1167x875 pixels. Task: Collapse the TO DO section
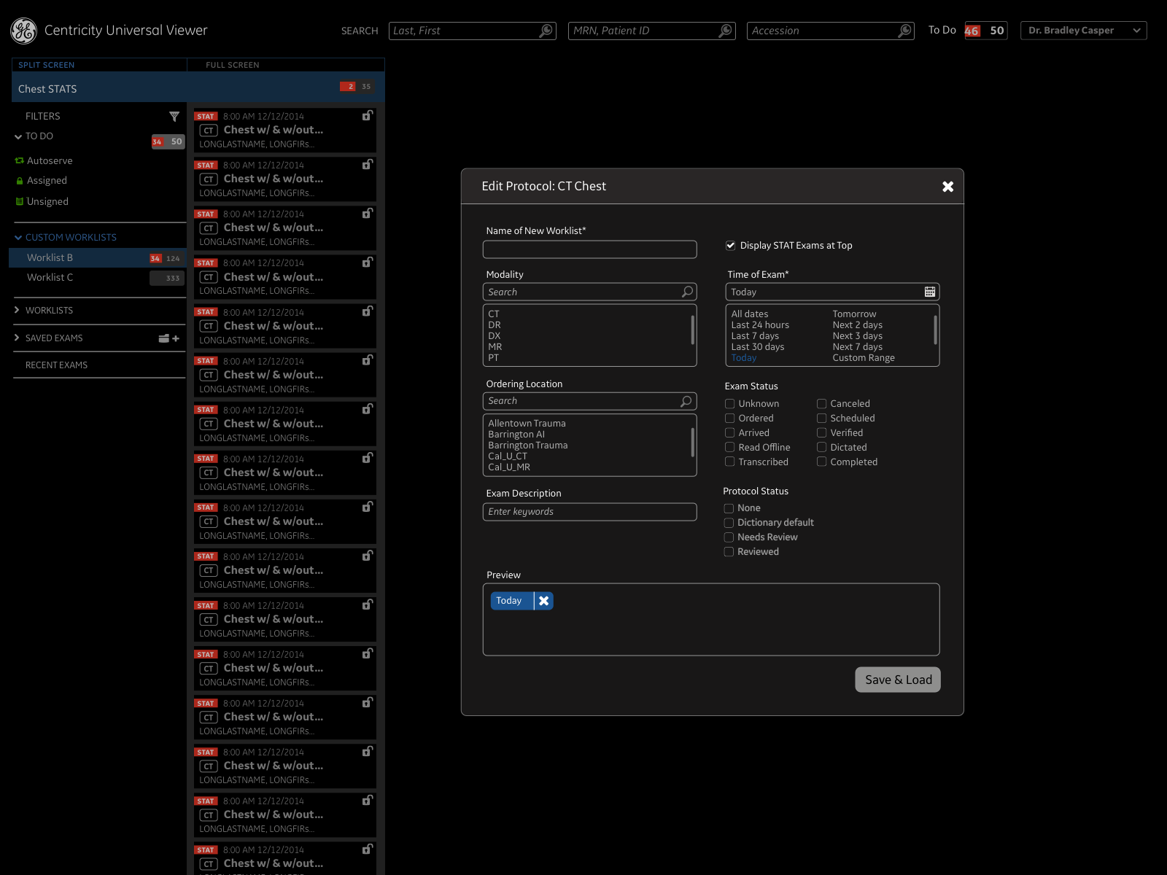[18, 136]
